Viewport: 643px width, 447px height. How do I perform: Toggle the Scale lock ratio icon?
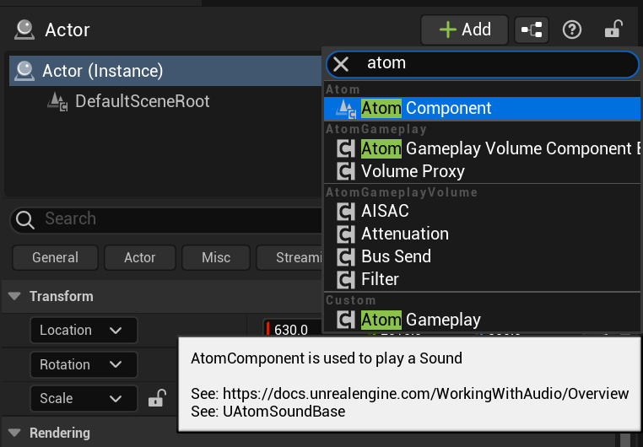(157, 398)
